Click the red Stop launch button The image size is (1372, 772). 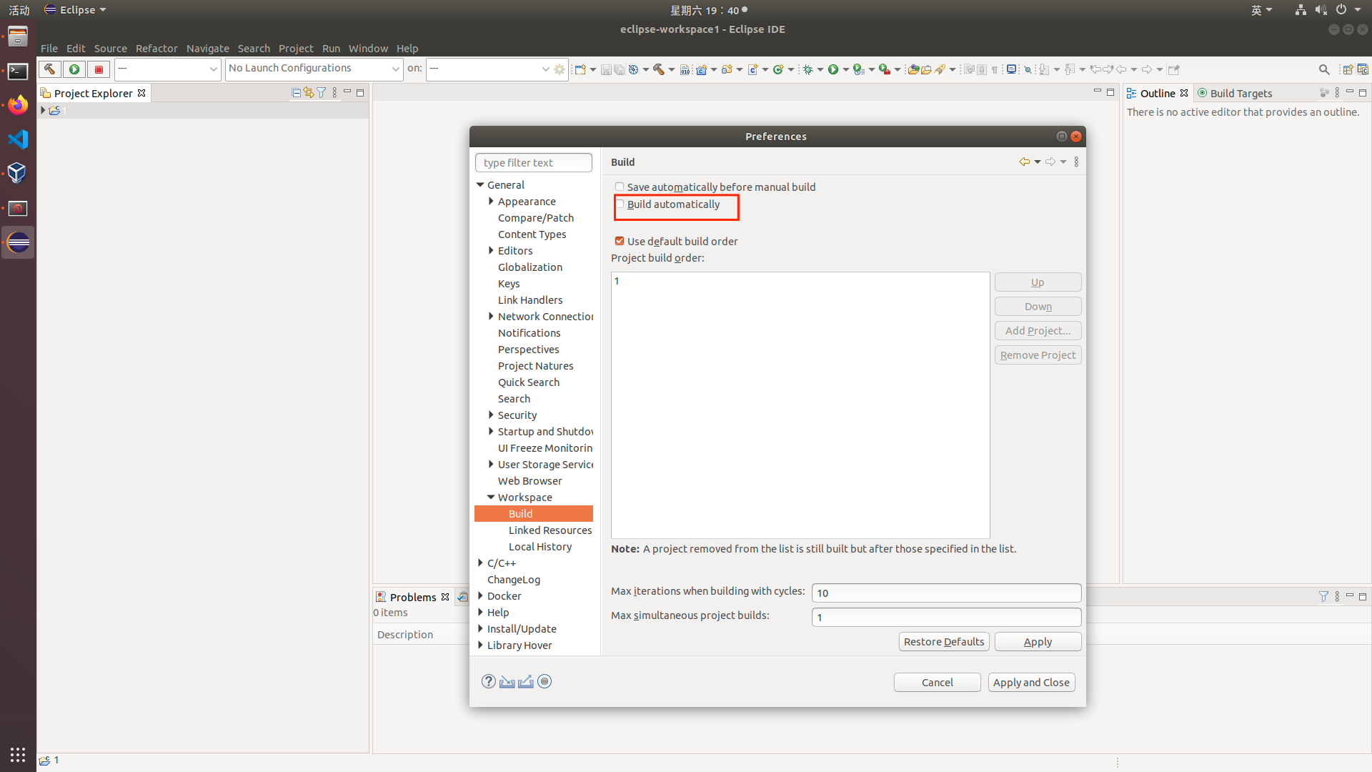tap(99, 69)
